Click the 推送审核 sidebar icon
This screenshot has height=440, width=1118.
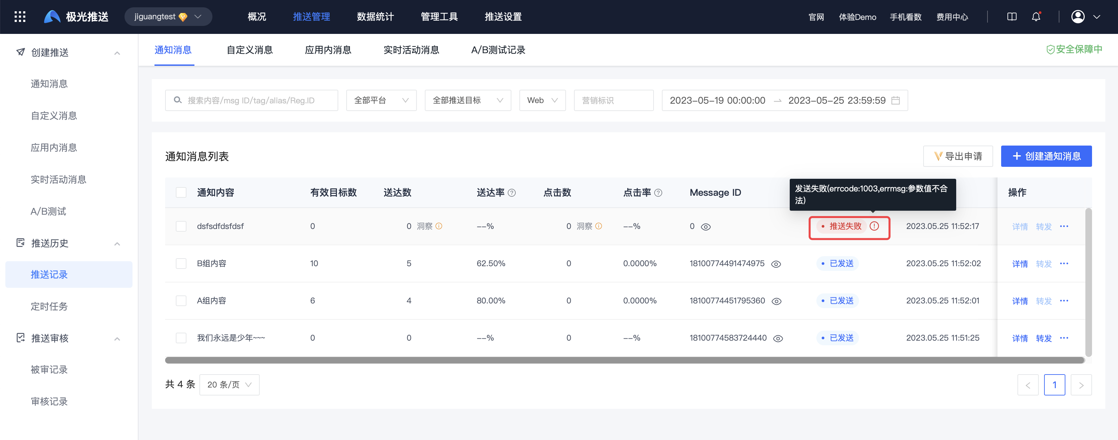tap(20, 338)
